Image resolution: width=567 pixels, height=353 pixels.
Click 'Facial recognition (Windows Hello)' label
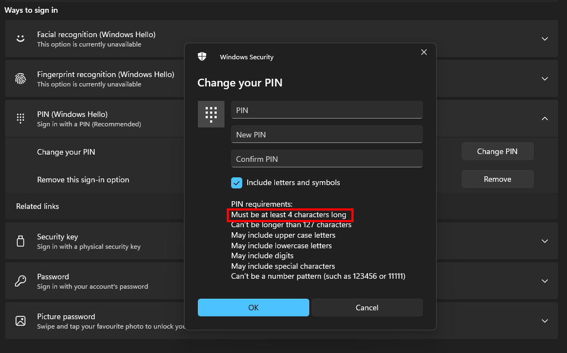coord(96,34)
